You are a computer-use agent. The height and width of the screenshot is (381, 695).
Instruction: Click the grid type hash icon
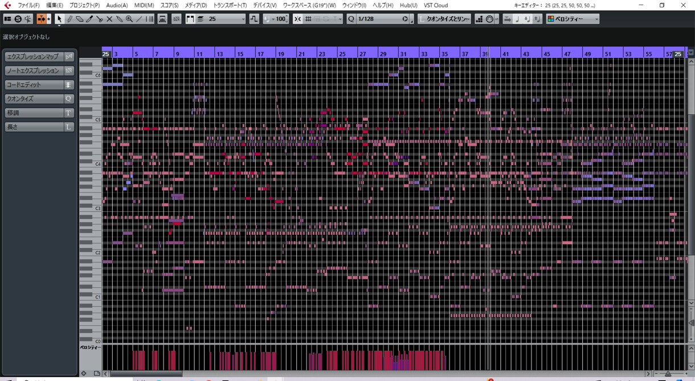(x=308, y=19)
